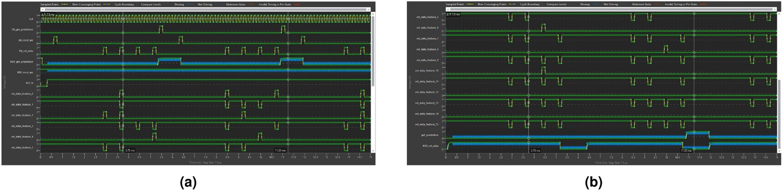The height and width of the screenshot is (190, 782).
Task: Select the set_data_feature_7 signal label
Action: click(428, 38)
